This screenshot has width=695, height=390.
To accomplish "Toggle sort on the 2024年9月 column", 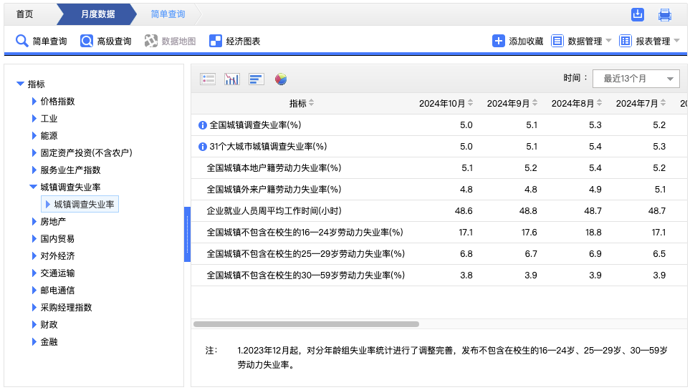I will [x=535, y=104].
